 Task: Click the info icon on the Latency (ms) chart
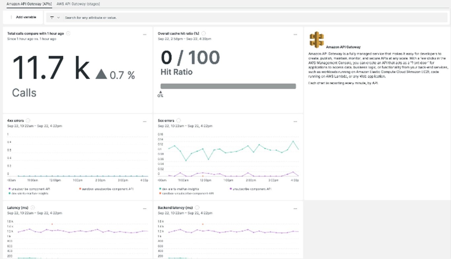[x=32, y=208]
